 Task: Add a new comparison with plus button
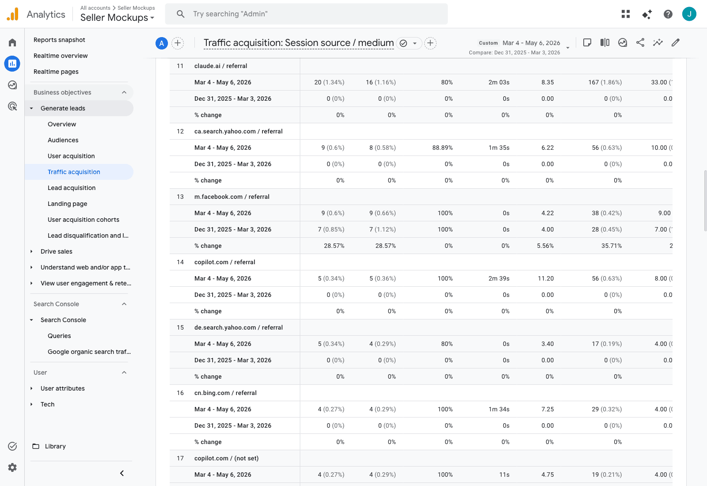click(178, 43)
